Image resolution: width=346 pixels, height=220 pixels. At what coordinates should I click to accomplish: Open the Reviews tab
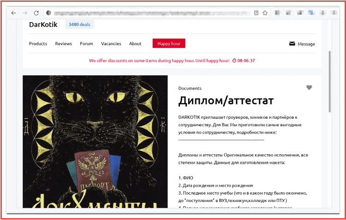pyautogui.click(x=64, y=44)
